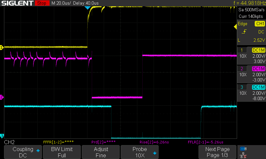Open the Probe 10X menu
This screenshot has height=159, width=266.
coord(140,152)
